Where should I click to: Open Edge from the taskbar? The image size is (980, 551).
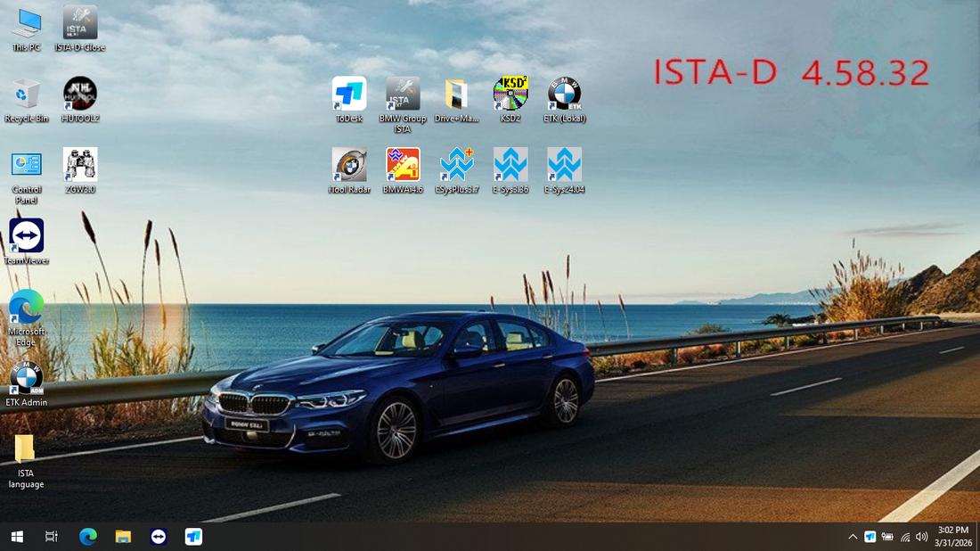pos(88,537)
